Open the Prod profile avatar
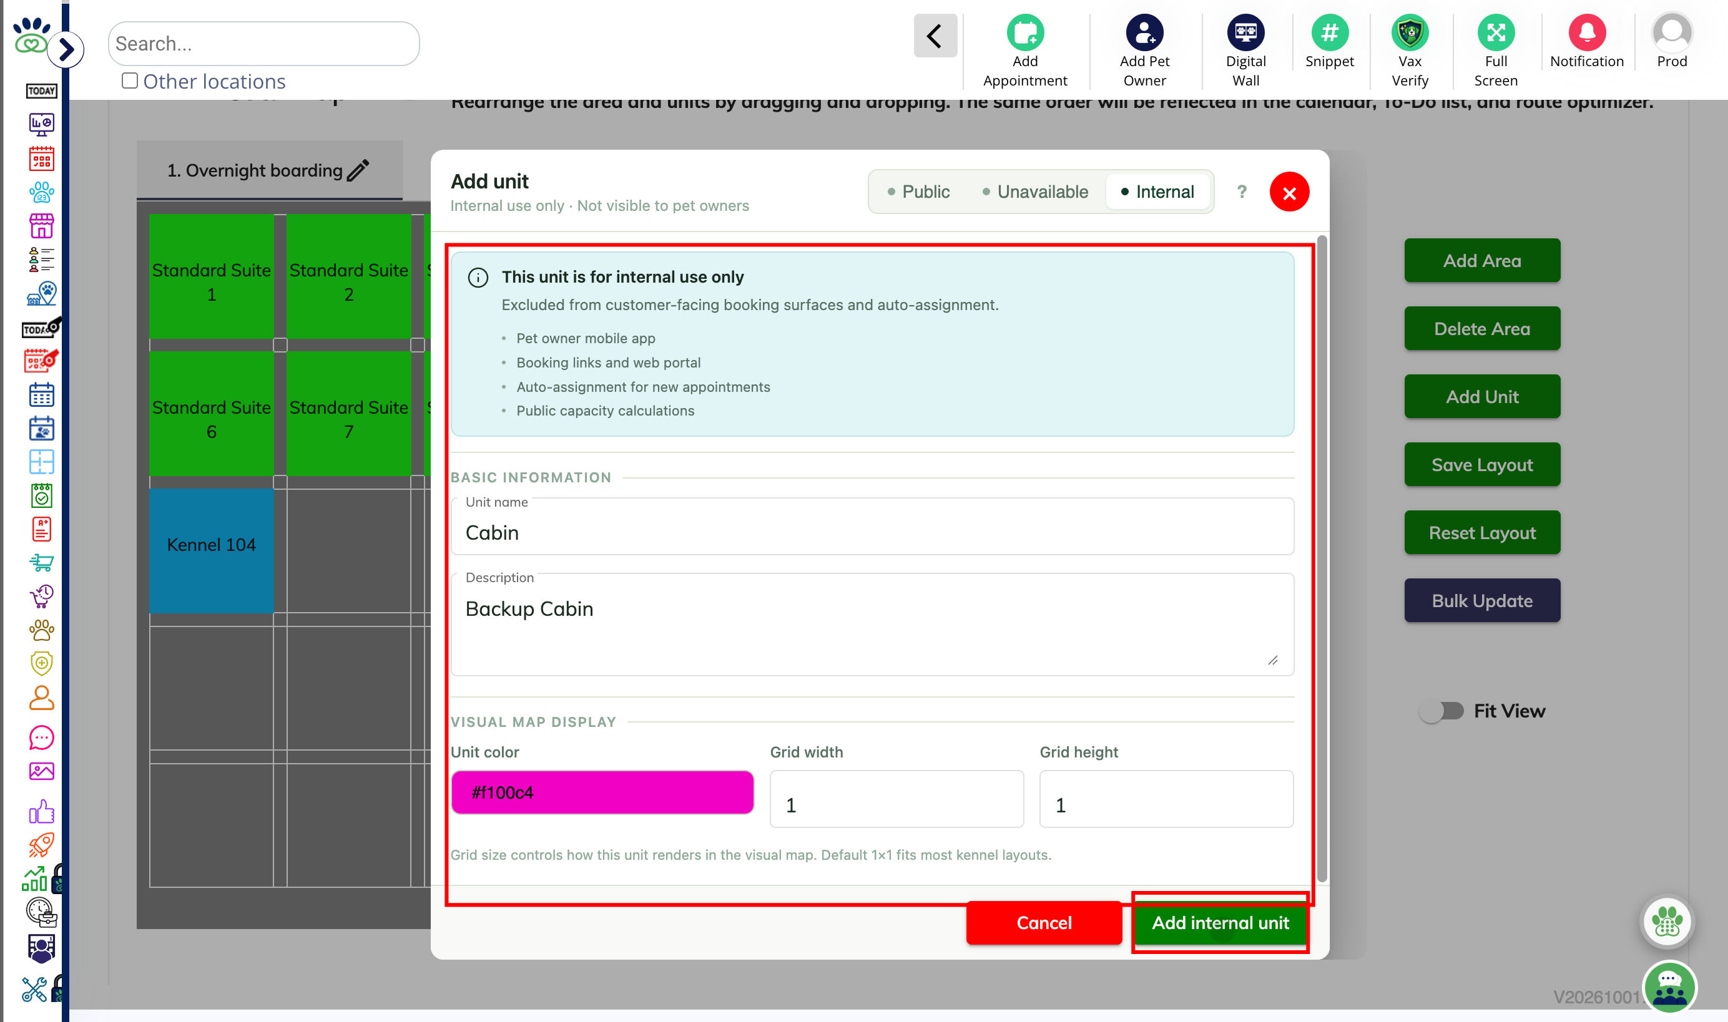This screenshot has height=1022, width=1728. point(1672,32)
